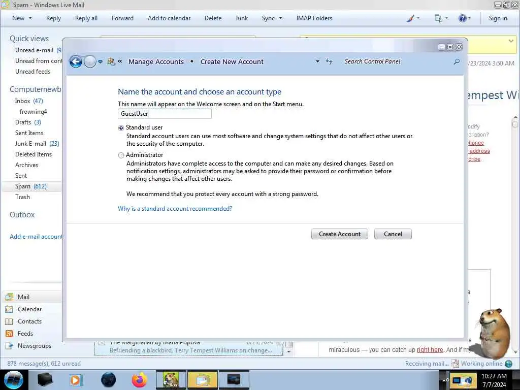The height and width of the screenshot is (390, 520).
Task: Click Add e-mail account link
Action: pos(36,237)
